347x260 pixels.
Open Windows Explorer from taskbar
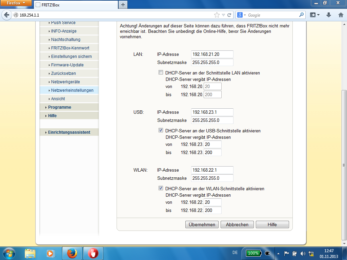coord(30,253)
